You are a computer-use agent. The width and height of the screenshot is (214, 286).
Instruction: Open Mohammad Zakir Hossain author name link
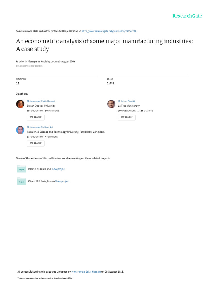[42, 101]
